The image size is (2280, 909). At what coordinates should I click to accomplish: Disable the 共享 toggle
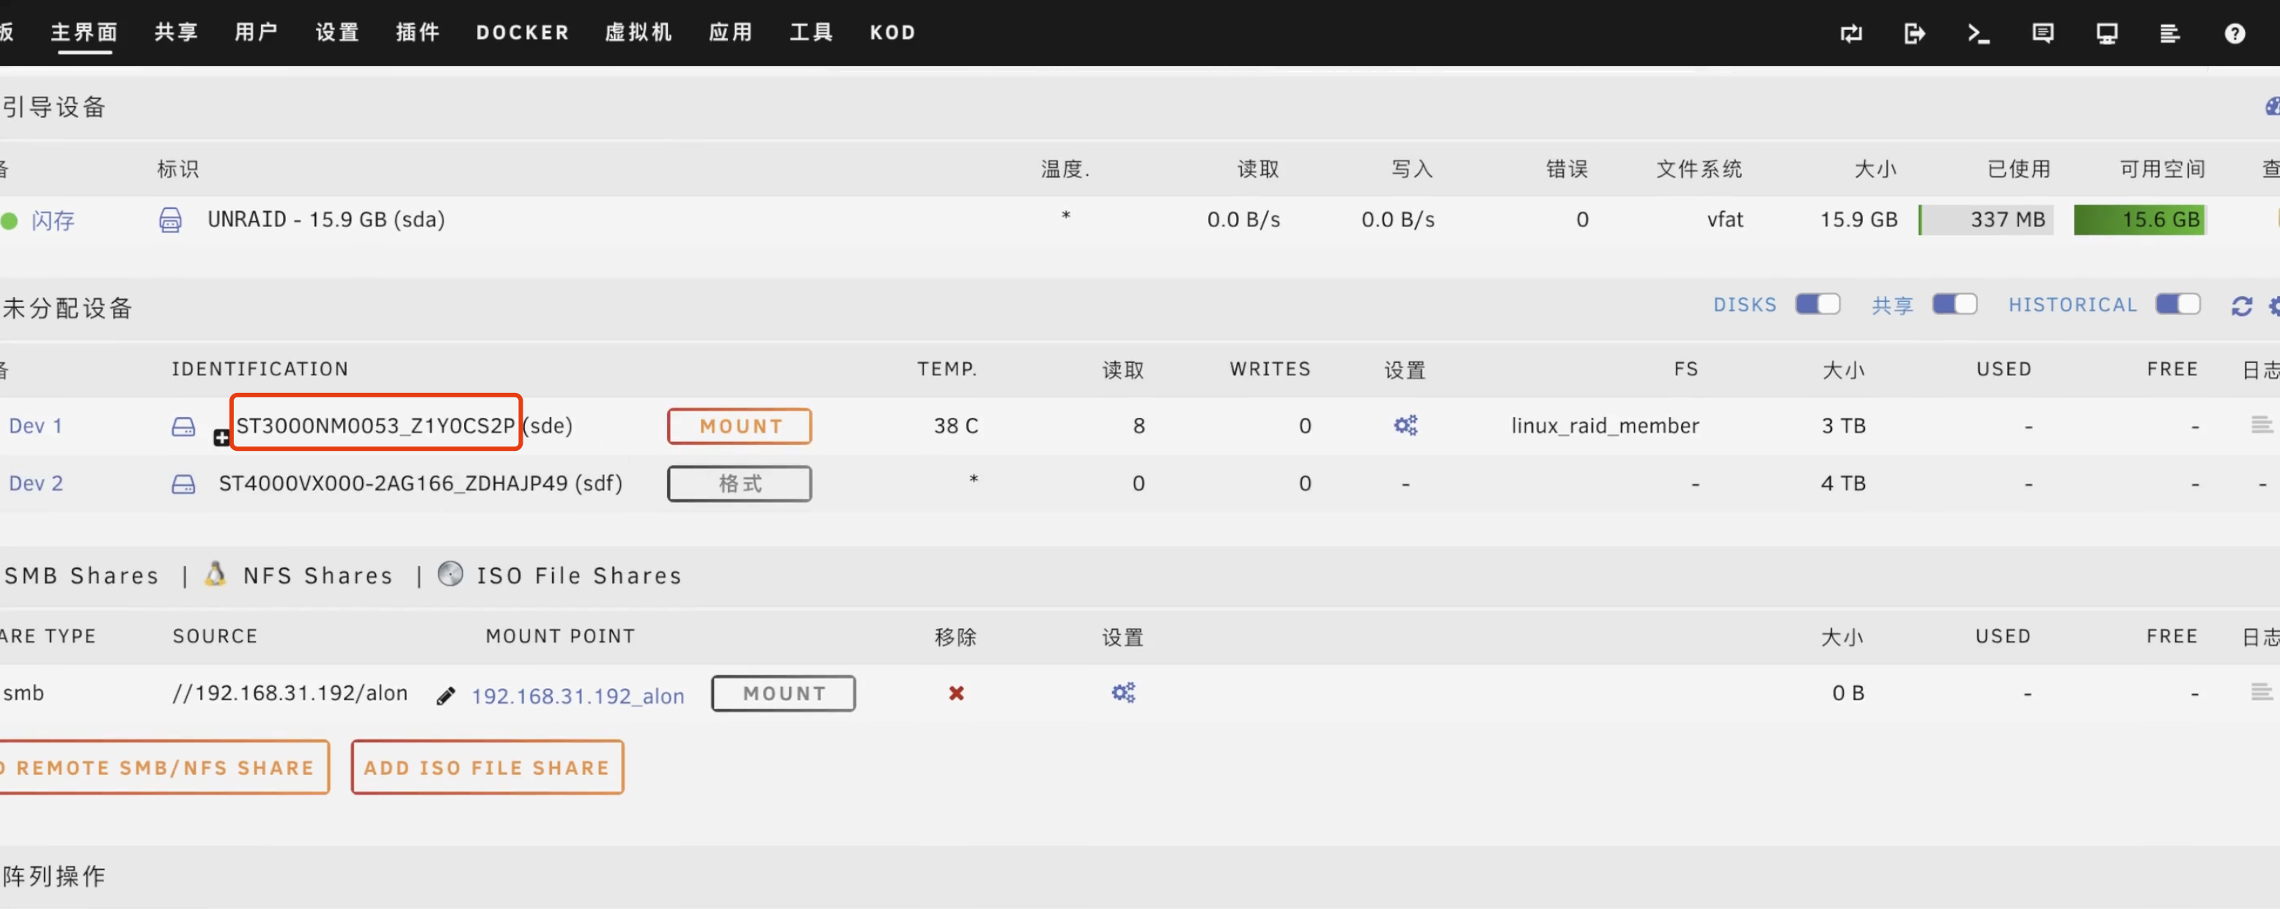pos(1955,303)
